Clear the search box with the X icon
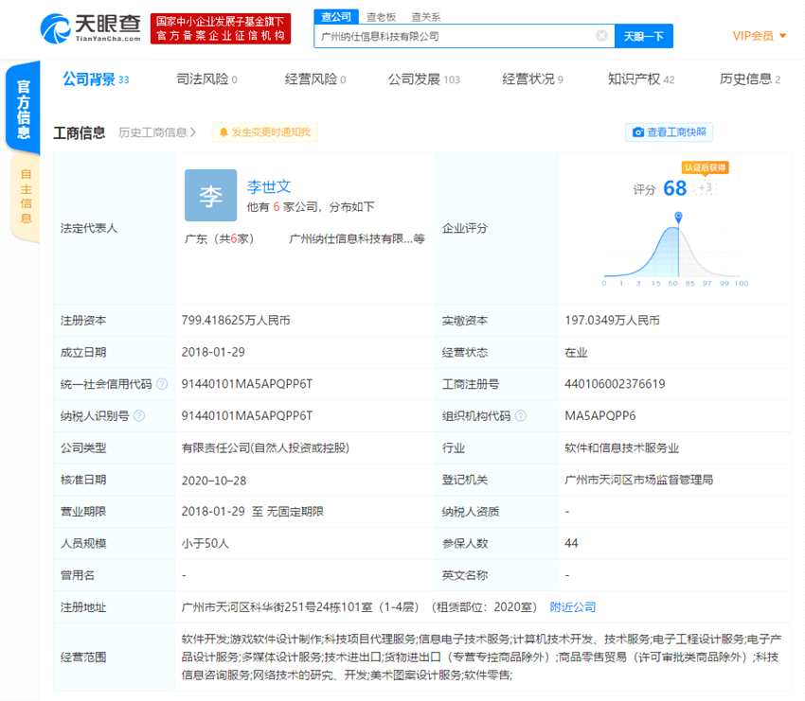 pyautogui.click(x=601, y=35)
